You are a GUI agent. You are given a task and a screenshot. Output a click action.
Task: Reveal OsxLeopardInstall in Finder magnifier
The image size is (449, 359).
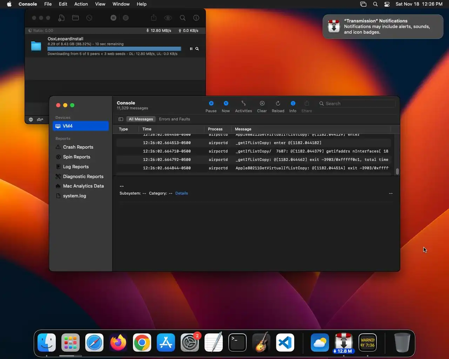coord(197,49)
